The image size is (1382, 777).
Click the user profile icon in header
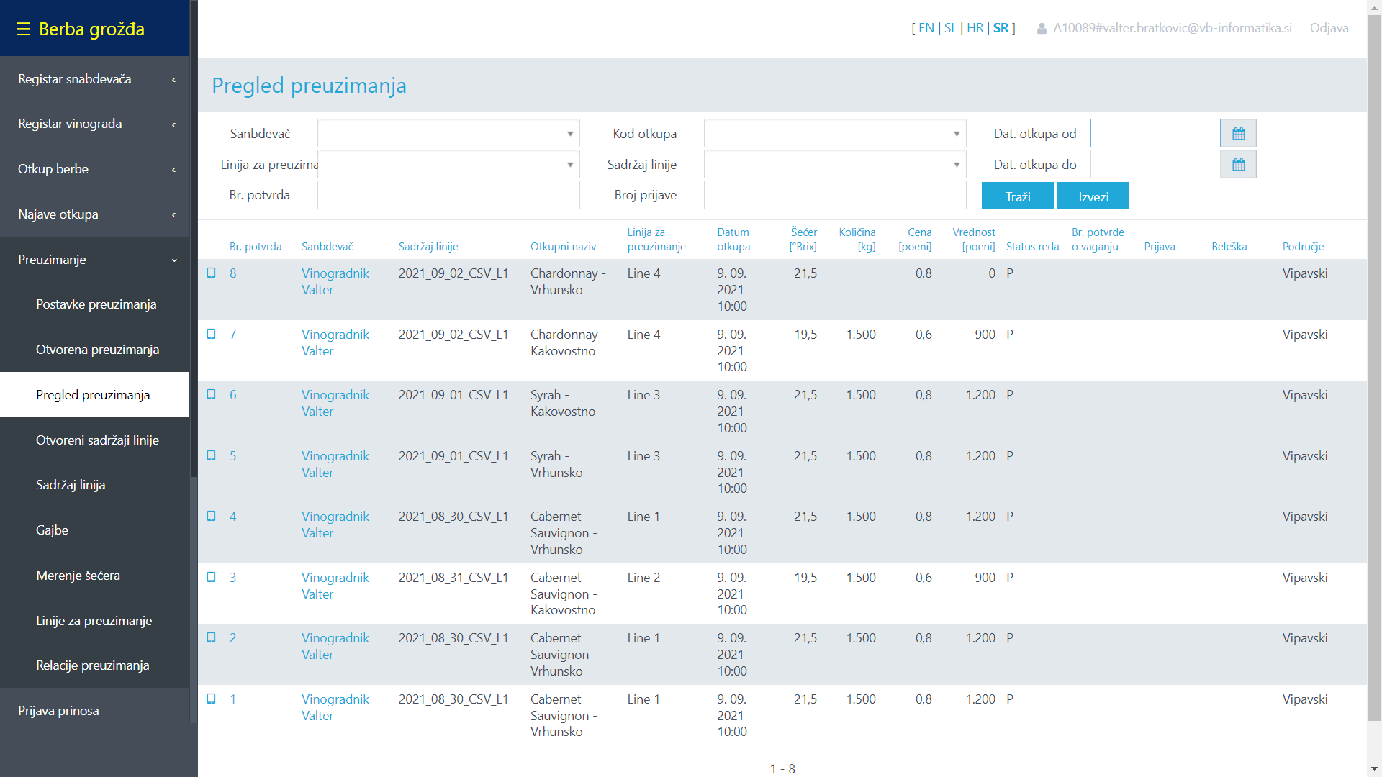point(1042,29)
